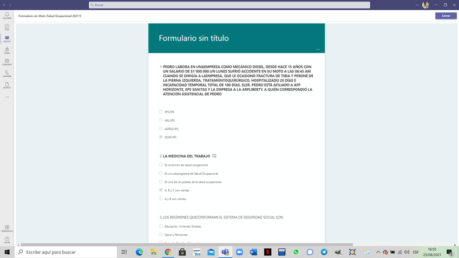Switch the ESP input language indicator
Screen dimensions: 459x258
[x=416, y=252]
